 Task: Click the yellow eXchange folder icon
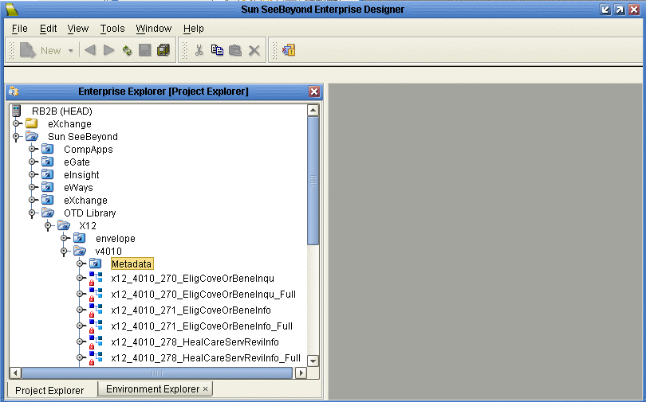point(32,123)
